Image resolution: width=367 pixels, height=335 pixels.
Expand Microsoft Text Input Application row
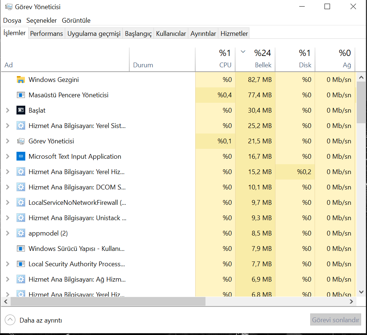click(x=7, y=157)
